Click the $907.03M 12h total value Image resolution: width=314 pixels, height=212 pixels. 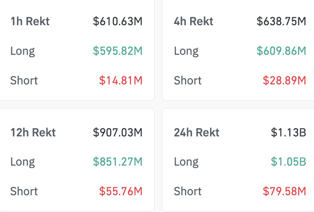pyautogui.click(x=118, y=133)
